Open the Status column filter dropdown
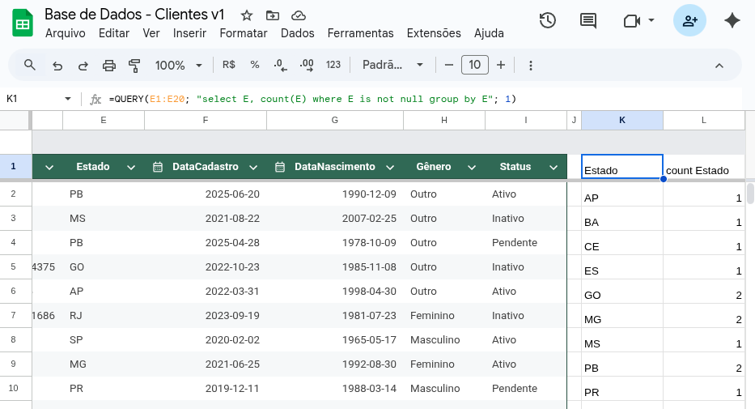 554,167
